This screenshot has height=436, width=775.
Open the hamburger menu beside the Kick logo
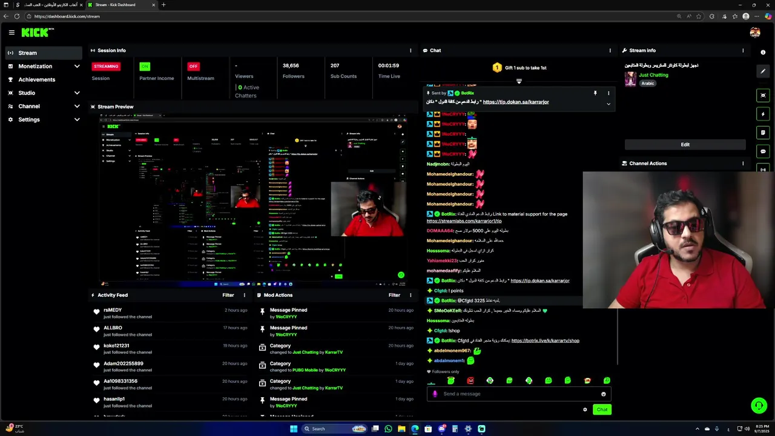tap(12, 33)
